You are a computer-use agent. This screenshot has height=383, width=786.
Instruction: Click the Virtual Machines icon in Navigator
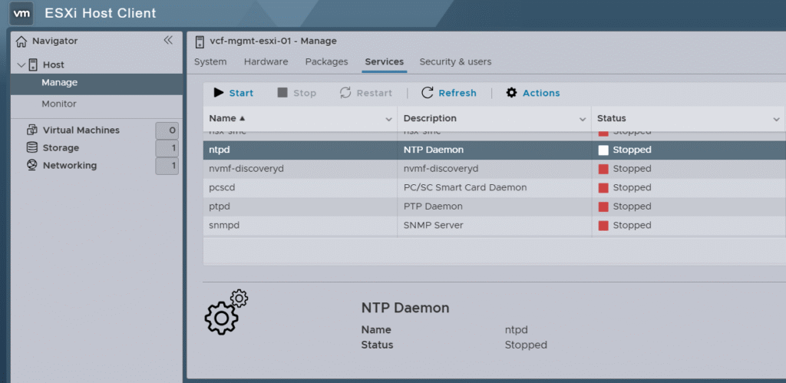(32, 130)
